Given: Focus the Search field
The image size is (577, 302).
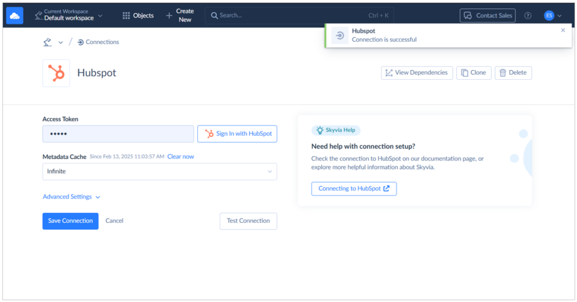Looking at the screenshot, I should click(299, 15).
